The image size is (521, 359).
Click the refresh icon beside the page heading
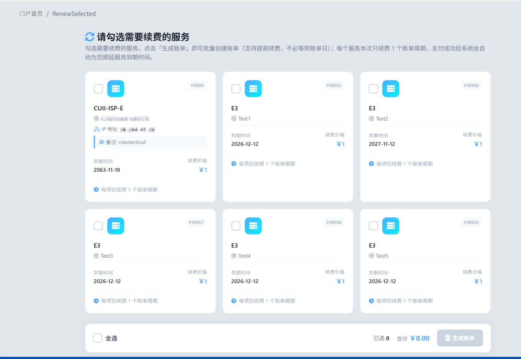(90, 37)
